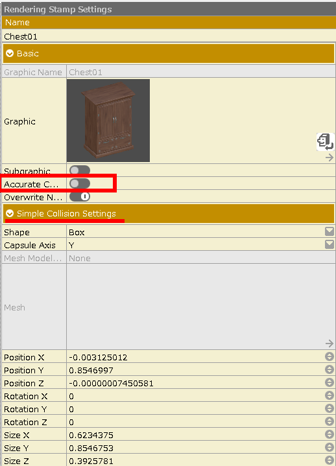The image size is (336, 466).
Task: Collapse the Simple Collision Settings section
Action: point(10,213)
